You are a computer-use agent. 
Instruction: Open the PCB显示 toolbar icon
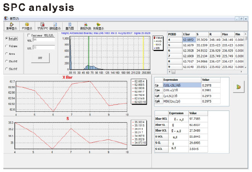[27, 26]
